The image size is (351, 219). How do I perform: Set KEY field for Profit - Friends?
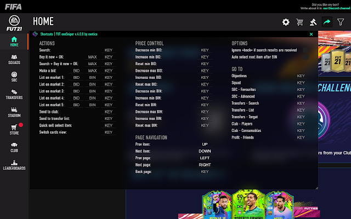pyautogui.click(x=301, y=137)
